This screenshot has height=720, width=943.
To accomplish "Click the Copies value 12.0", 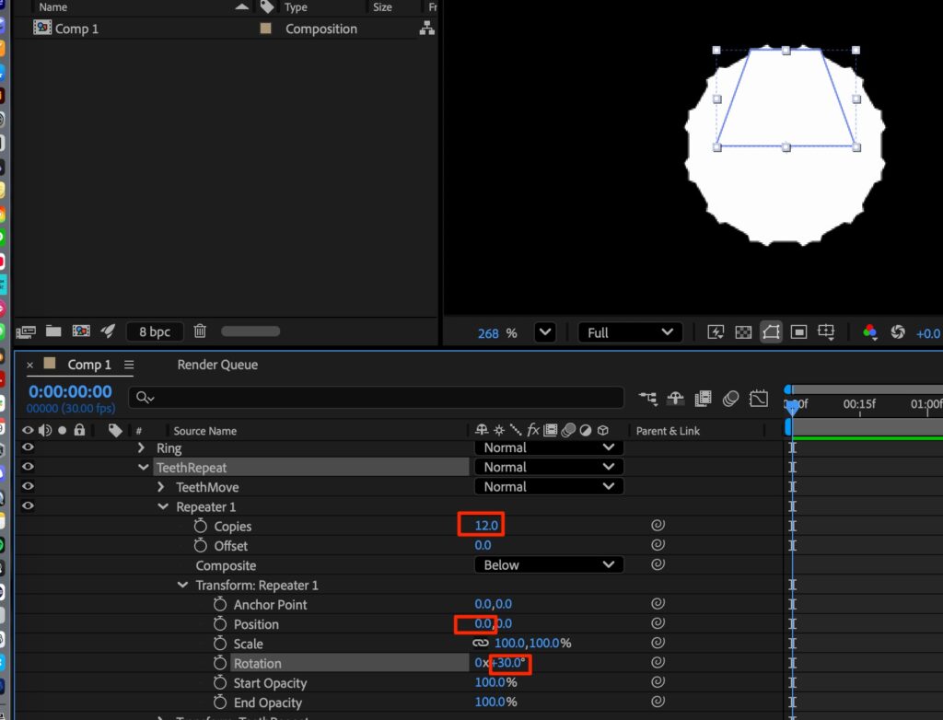I will tap(485, 527).
